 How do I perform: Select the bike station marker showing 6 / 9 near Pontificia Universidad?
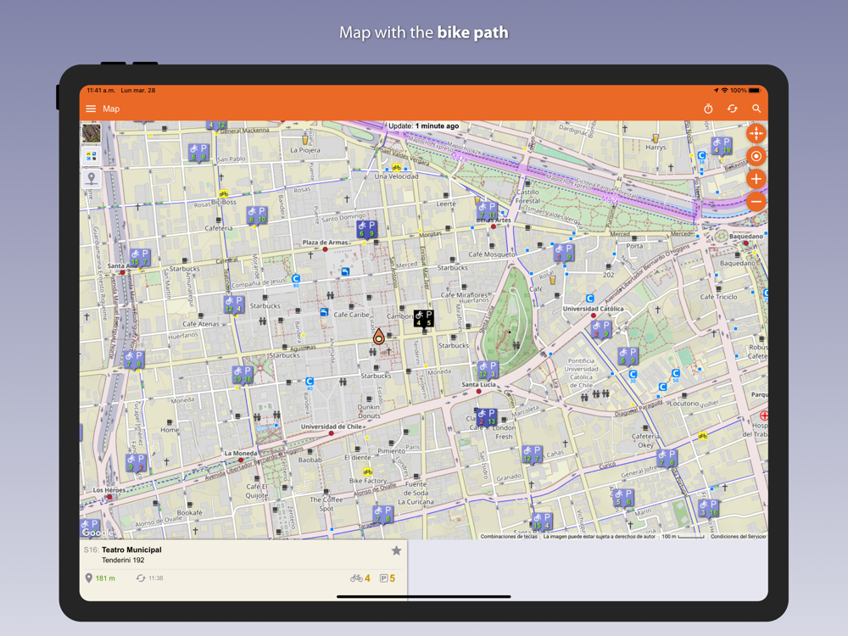(628, 356)
